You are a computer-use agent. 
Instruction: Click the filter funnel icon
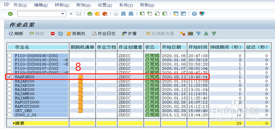tap(198, 34)
